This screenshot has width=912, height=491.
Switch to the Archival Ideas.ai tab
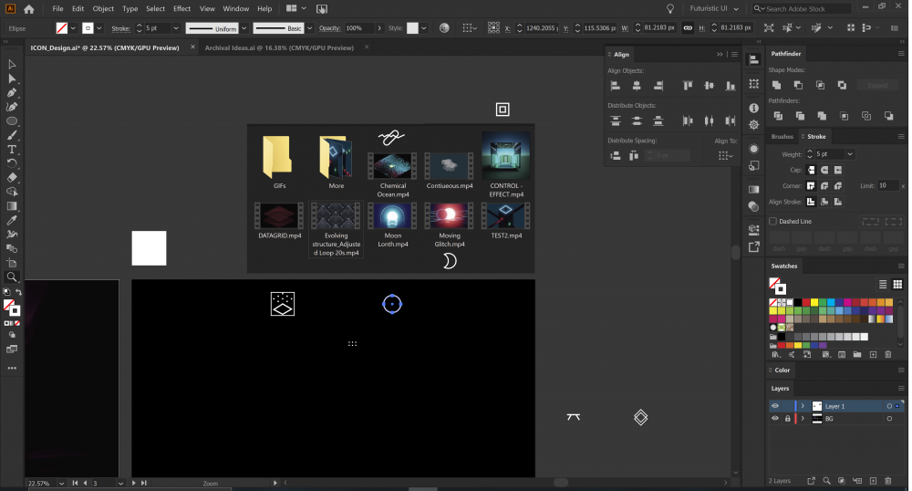tap(278, 47)
